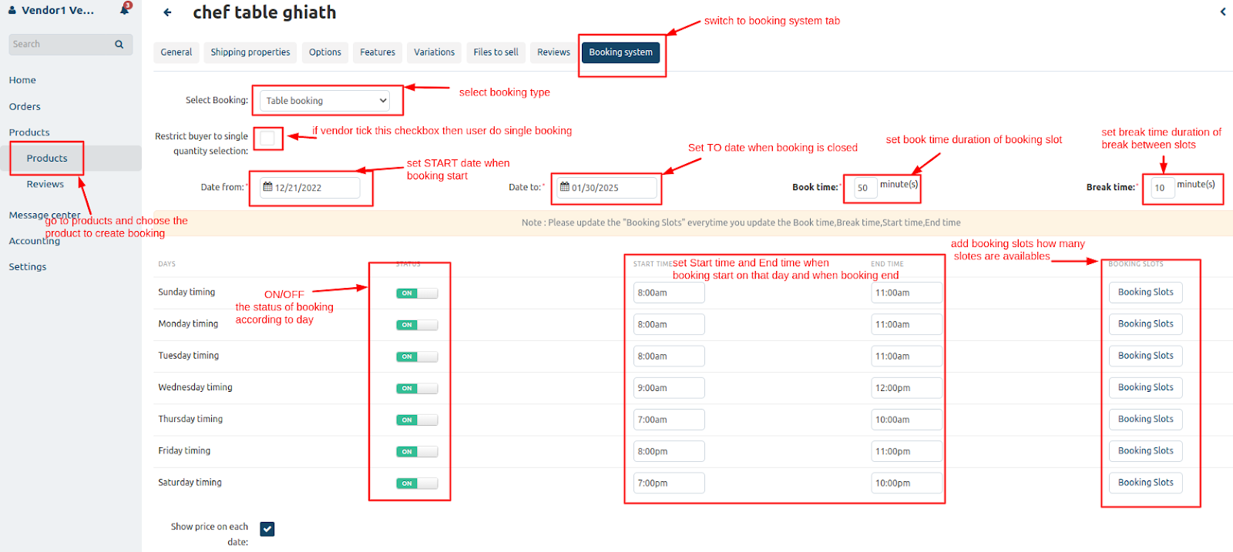Click the back arrow beside product title
The height and width of the screenshot is (552, 1233).
167,12
